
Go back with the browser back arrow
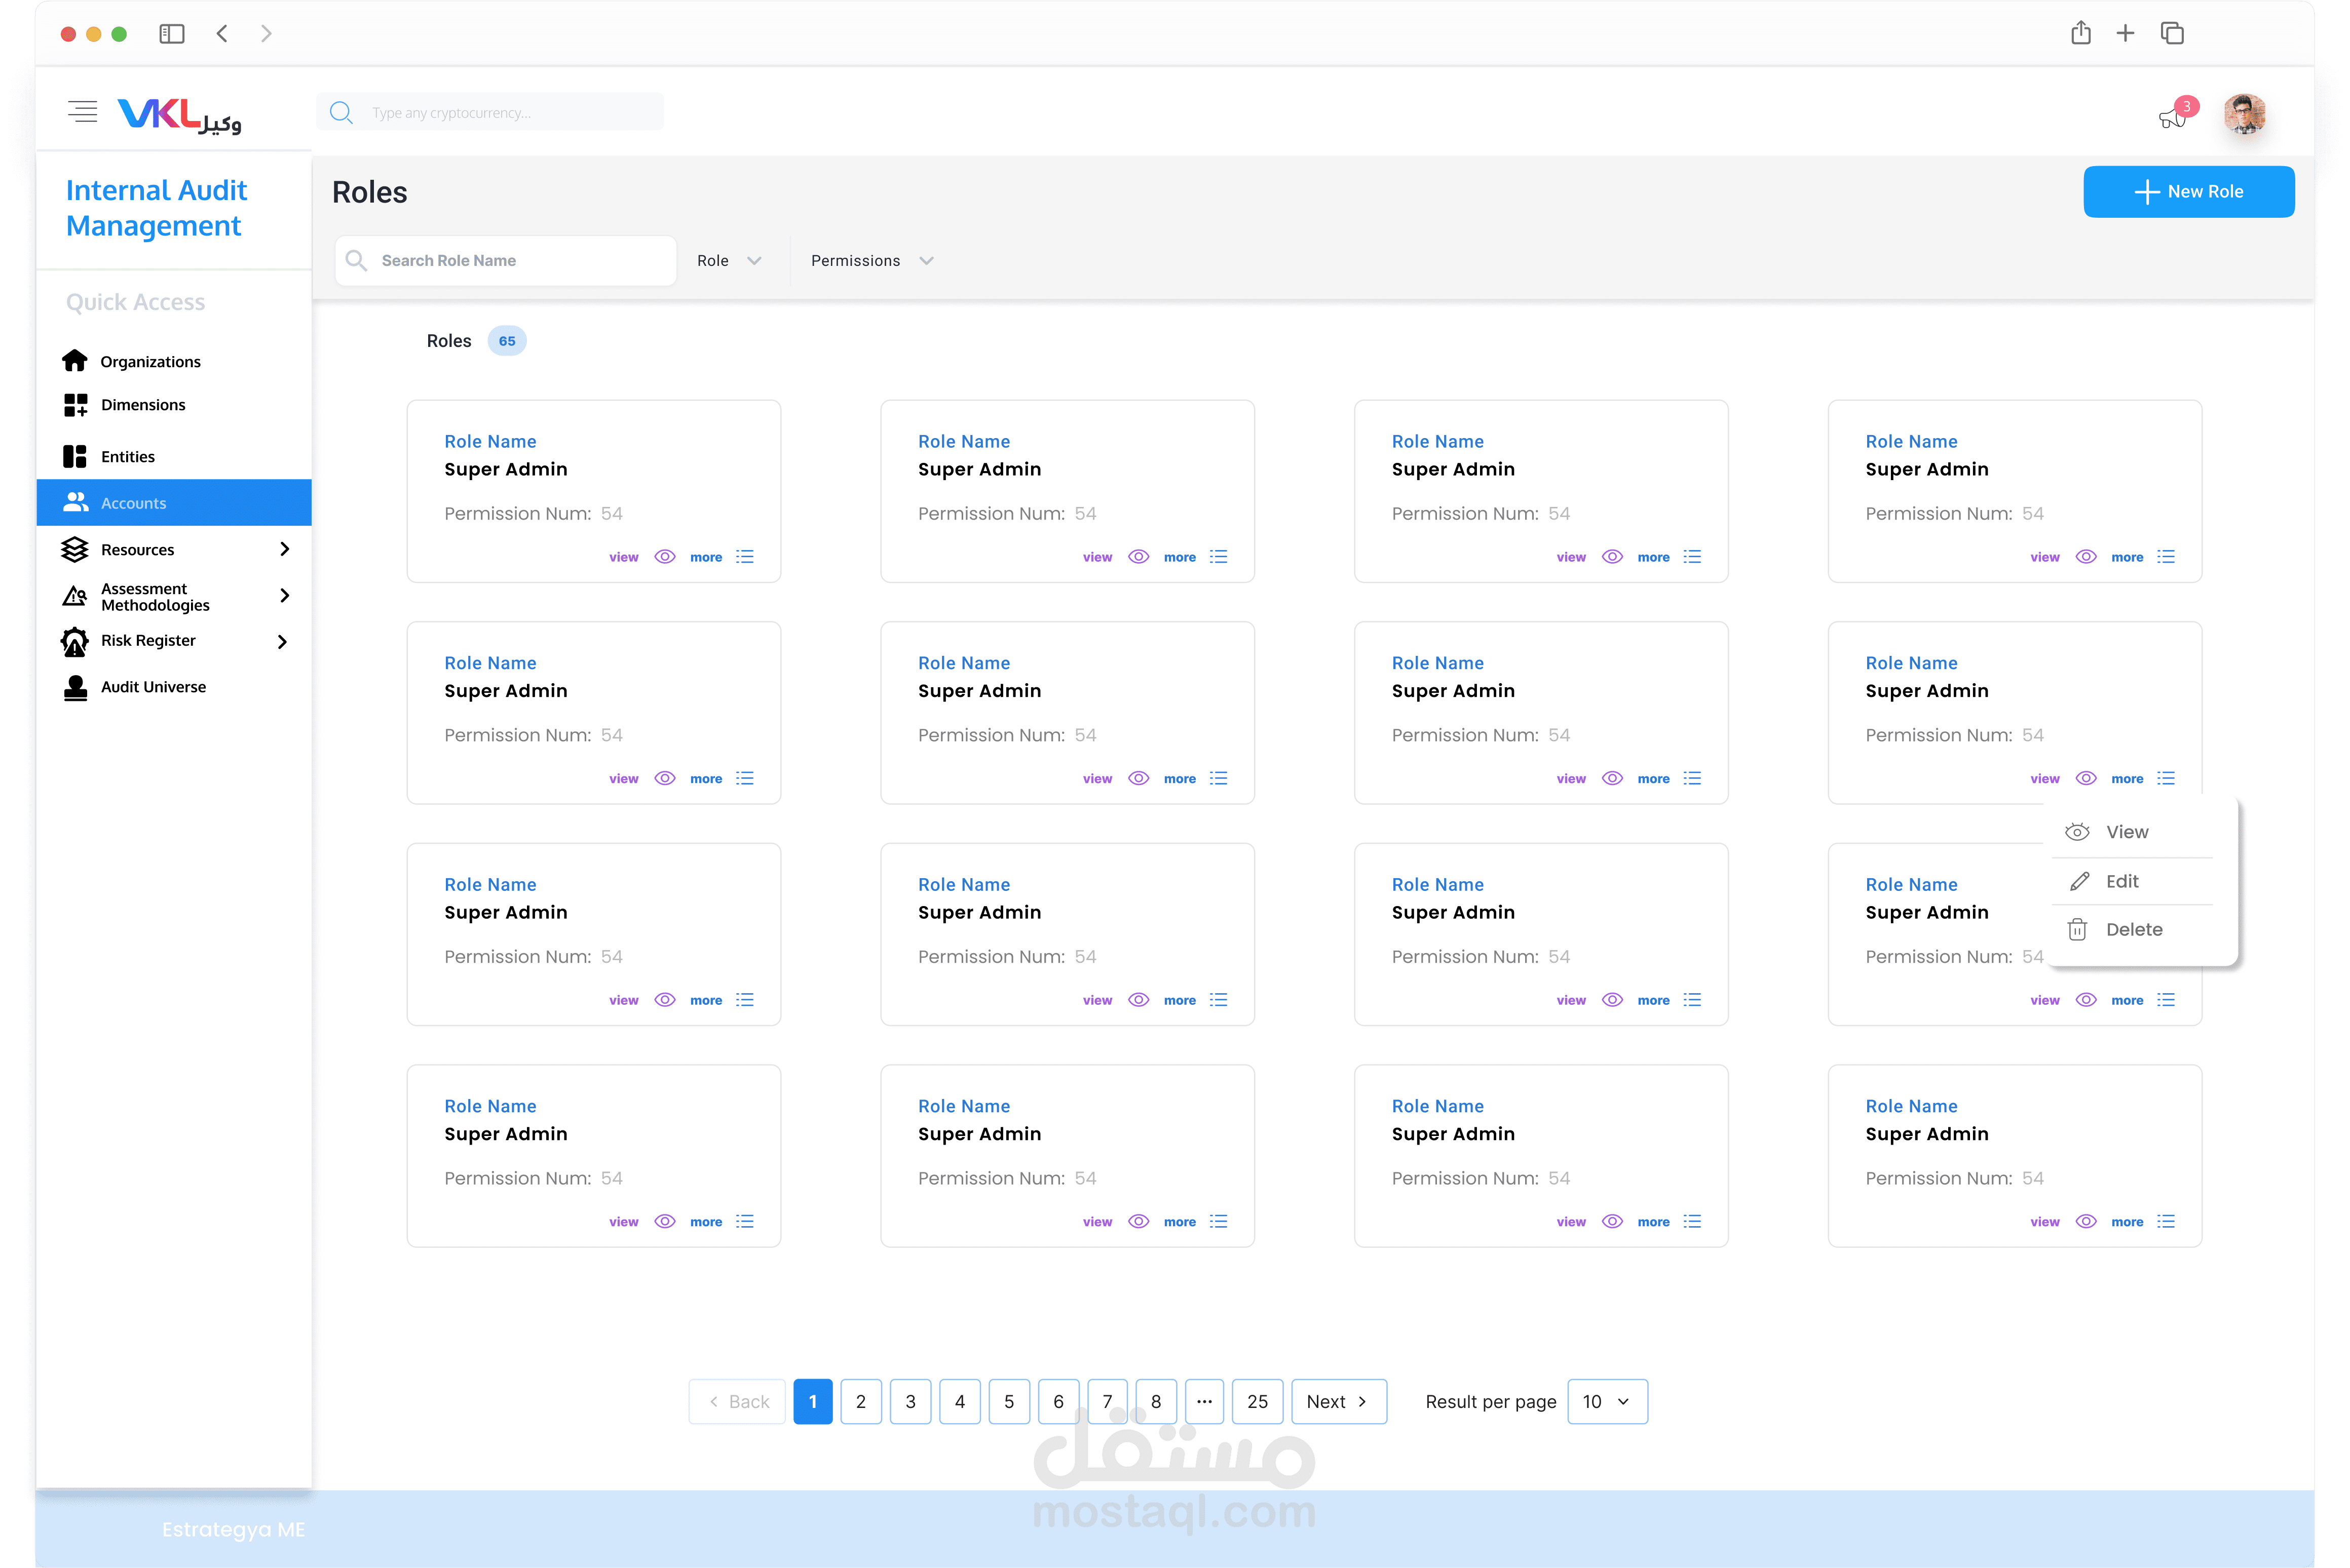pyautogui.click(x=222, y=33)
